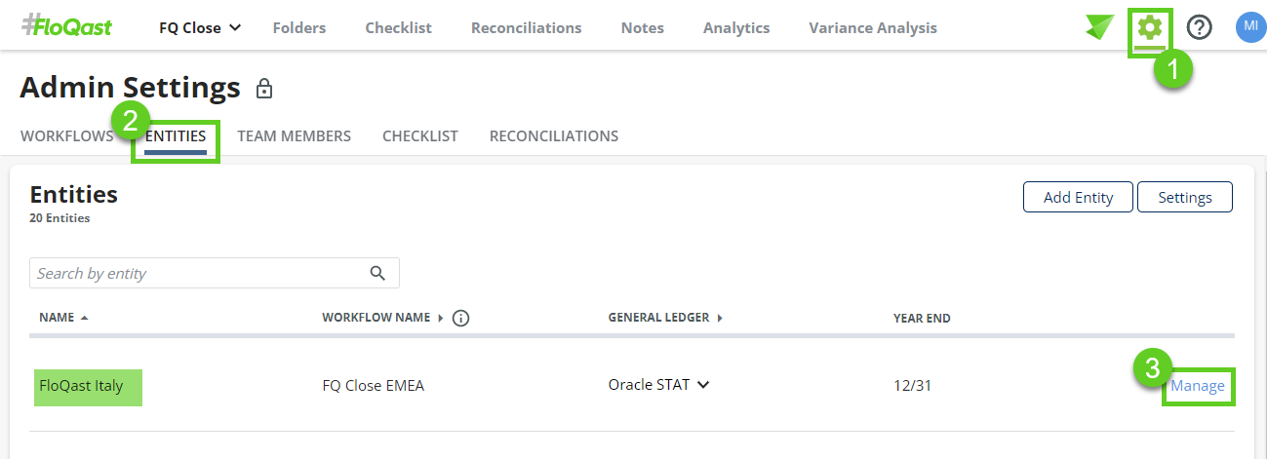
Task: Click the FloQast logo
Action: pos(66,27)
